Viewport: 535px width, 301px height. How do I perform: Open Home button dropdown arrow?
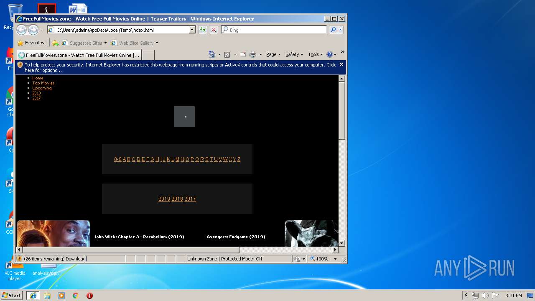(219, 55)
